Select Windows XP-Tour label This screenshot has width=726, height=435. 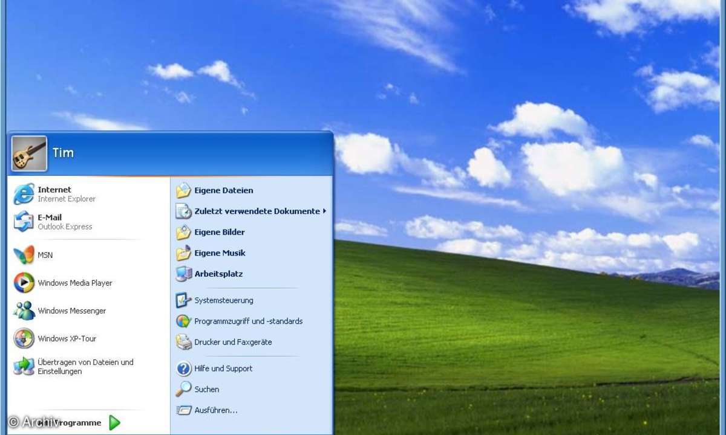[x=67, y=338]
